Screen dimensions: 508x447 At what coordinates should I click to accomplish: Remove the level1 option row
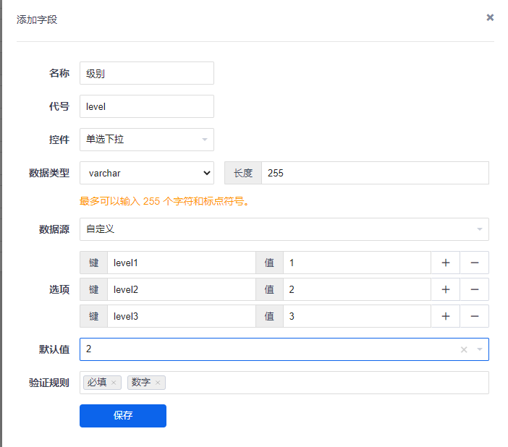pyautogui.click(x=474, y=263)
